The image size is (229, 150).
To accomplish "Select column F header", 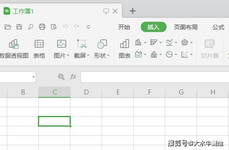I will (149, 92).
